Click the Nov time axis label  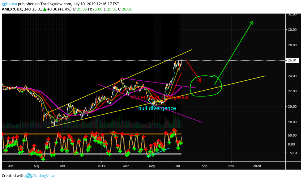click(x=231, y=166)
